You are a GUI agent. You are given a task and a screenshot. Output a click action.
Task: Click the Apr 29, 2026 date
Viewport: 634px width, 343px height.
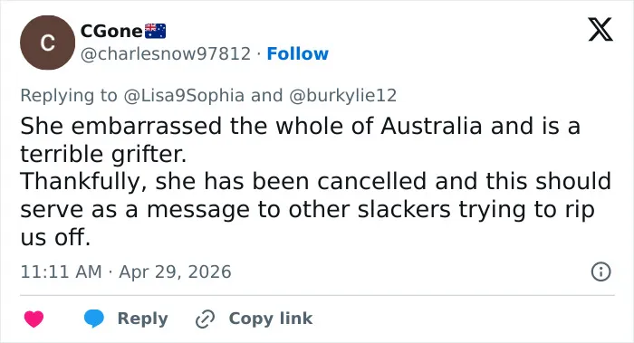click(x=175, y=272)
